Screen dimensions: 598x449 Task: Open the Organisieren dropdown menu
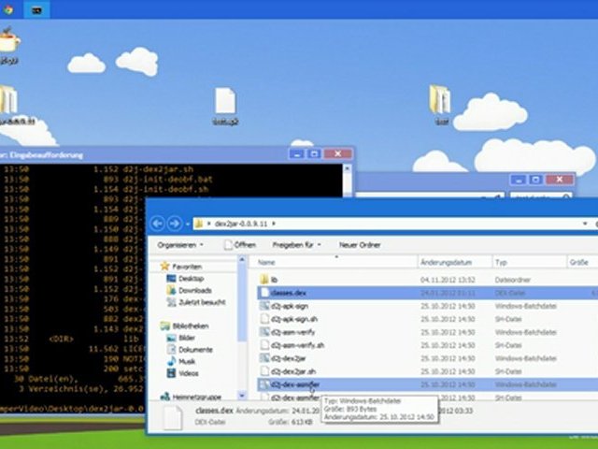pyautogui.click(x=179, y=244)
